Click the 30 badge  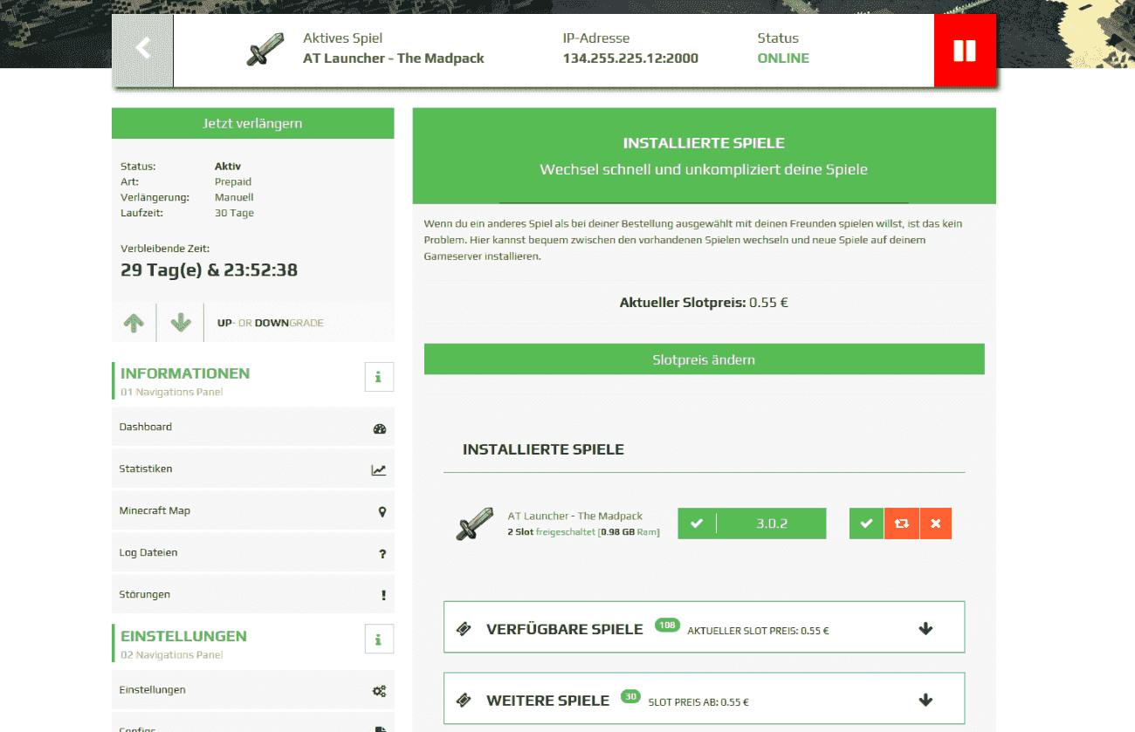(x=630, y=696)
